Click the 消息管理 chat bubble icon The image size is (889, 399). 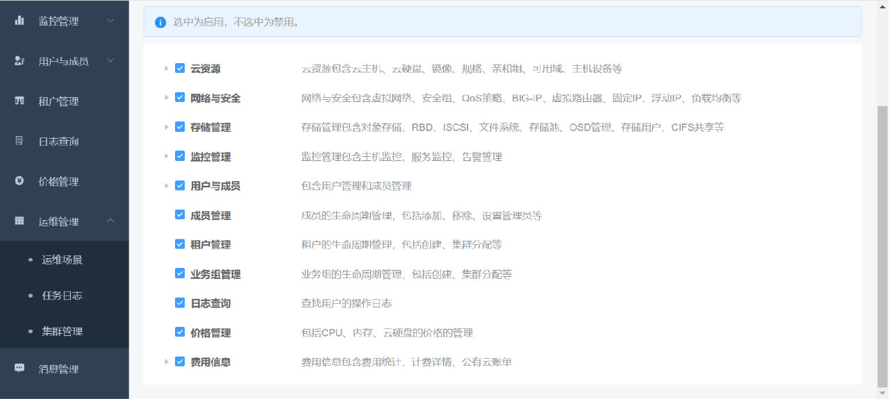pyautogui.click(x=19, y=368)
